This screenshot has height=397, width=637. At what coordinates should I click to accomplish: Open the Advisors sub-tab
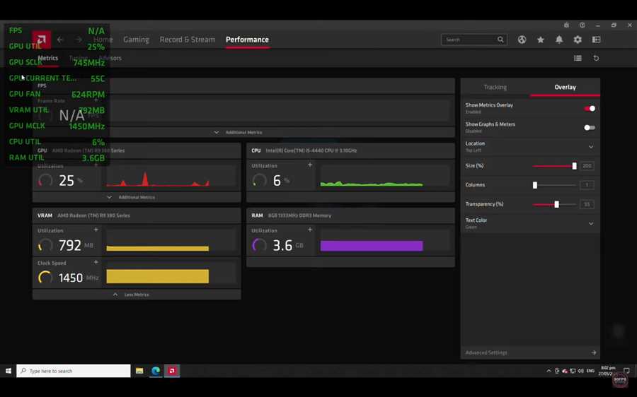[x=110, y=58]
